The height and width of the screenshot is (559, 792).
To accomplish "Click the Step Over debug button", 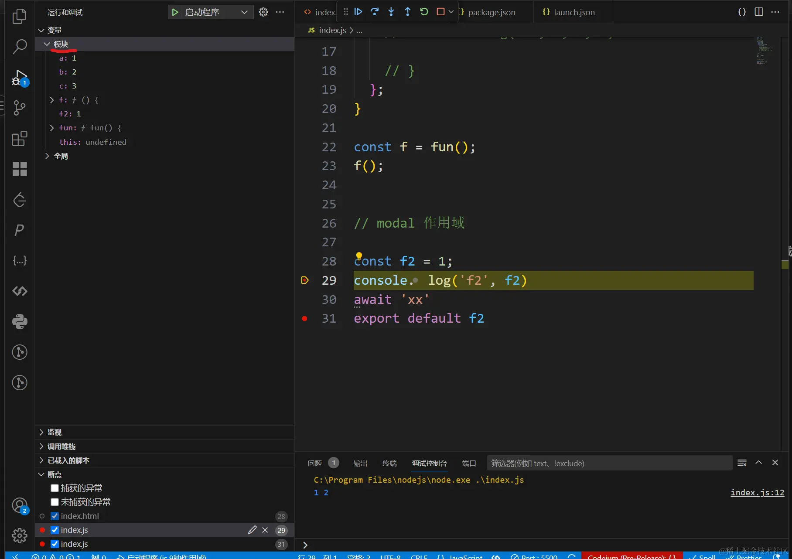I will click(x=375, y=12).
